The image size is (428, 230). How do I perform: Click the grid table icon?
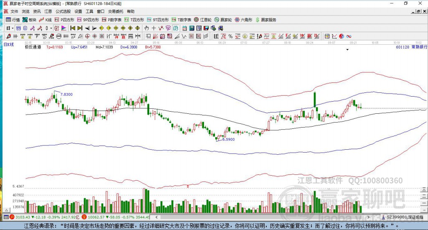tap(327, 36)
